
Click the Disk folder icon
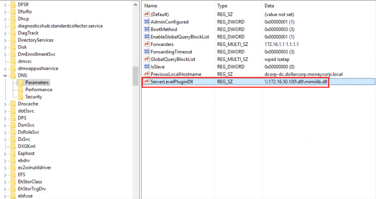13,47
